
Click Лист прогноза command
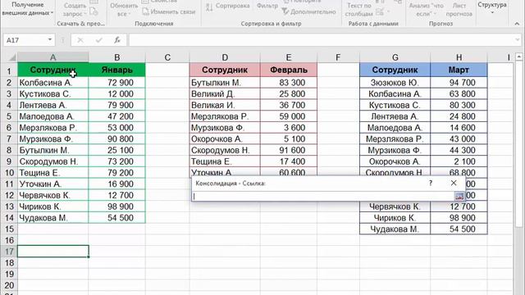[459, 9]
